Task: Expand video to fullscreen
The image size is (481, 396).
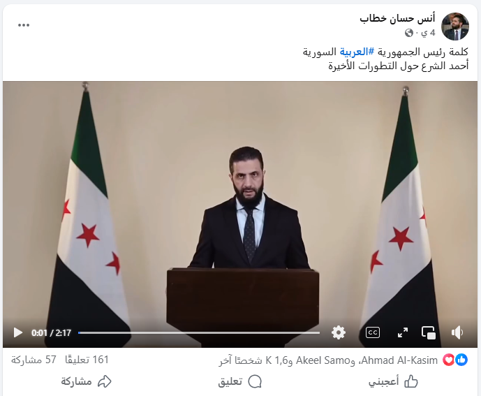Action: (403, 332)
